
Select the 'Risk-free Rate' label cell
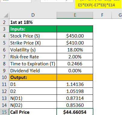point(33,57)
